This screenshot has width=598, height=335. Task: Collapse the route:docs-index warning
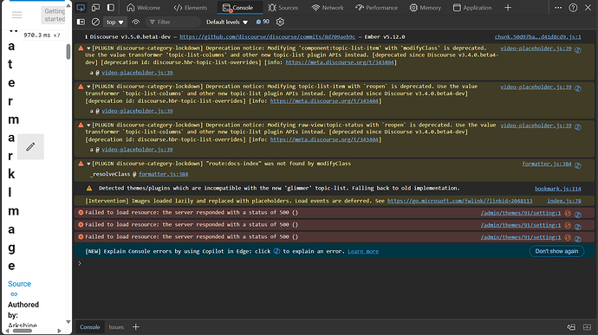click(x=88, y=164)
